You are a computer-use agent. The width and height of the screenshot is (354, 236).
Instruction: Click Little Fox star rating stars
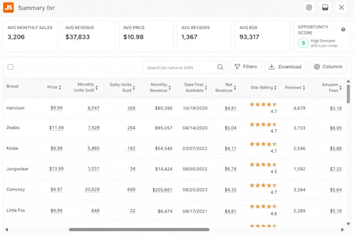[263, 206]
